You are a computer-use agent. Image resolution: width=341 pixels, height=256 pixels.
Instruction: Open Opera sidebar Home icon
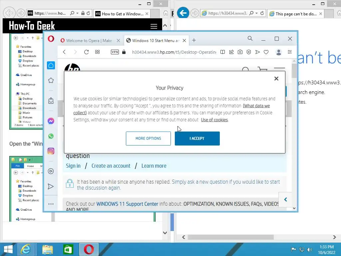click(51, 65)
